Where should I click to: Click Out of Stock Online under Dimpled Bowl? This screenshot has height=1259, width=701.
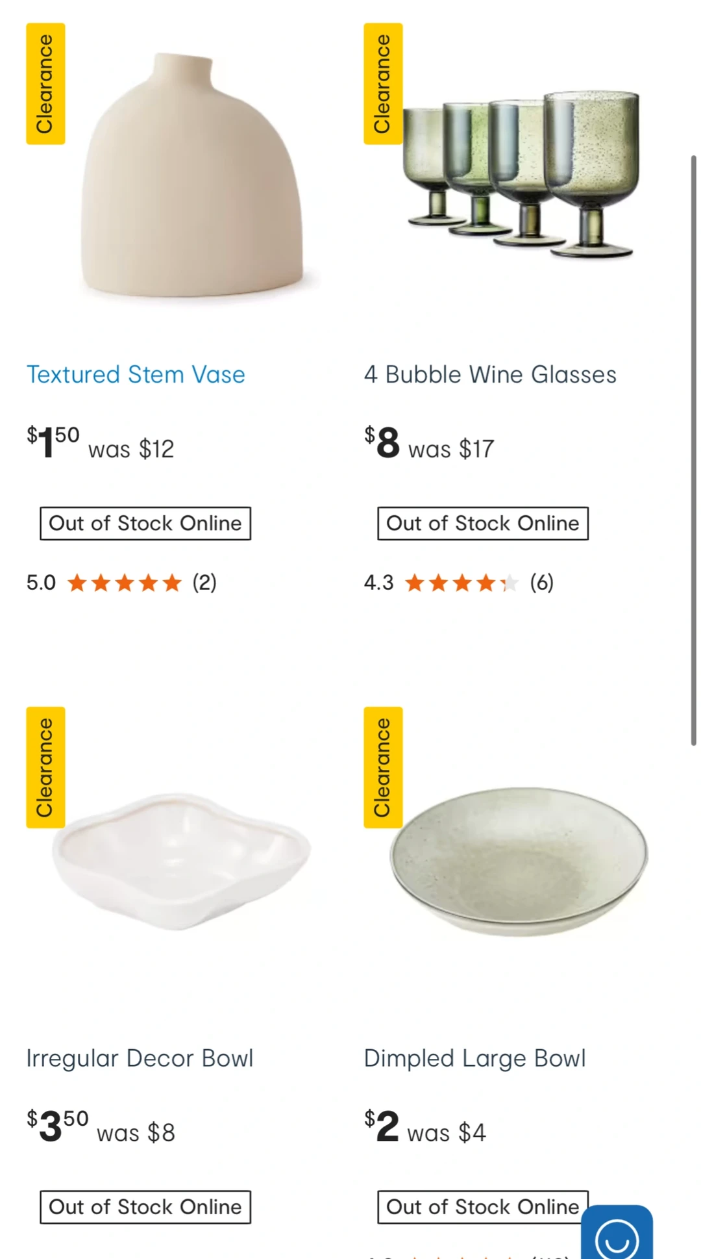[480, 1207]
